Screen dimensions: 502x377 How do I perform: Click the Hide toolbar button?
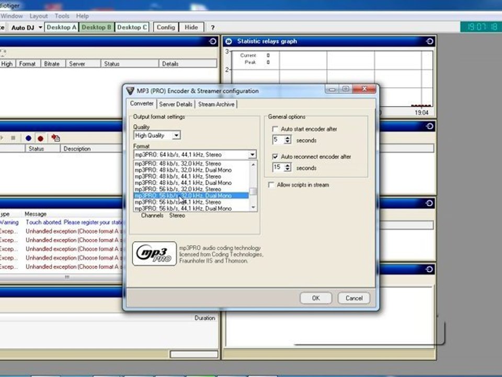191,28
